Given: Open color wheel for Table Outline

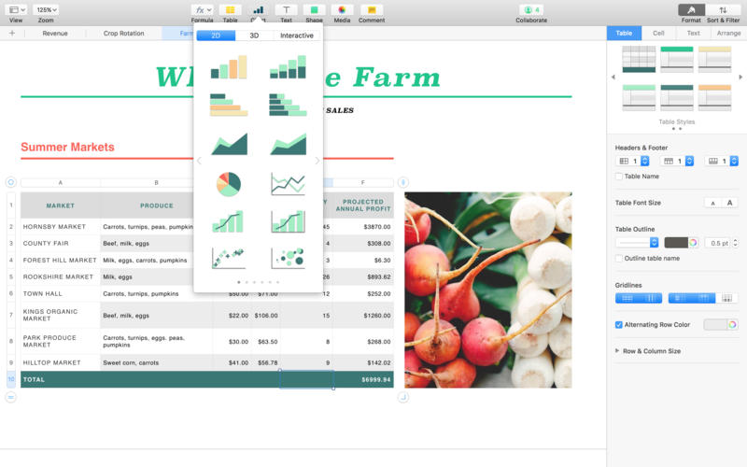Looking at the screenshot, I should pos(693,243).
